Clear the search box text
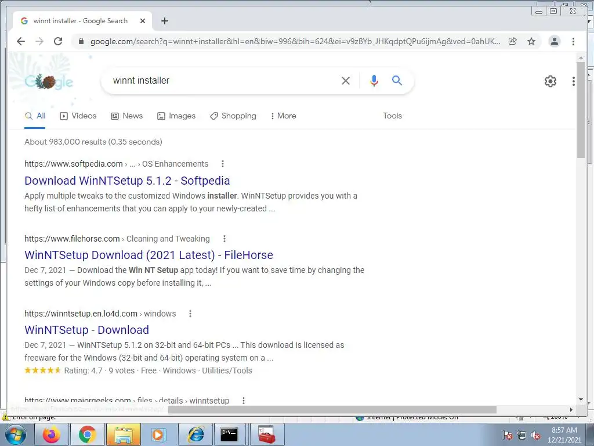Image resolution: width=594 pixels, height=446 pixels. click(x=346, y=80)
